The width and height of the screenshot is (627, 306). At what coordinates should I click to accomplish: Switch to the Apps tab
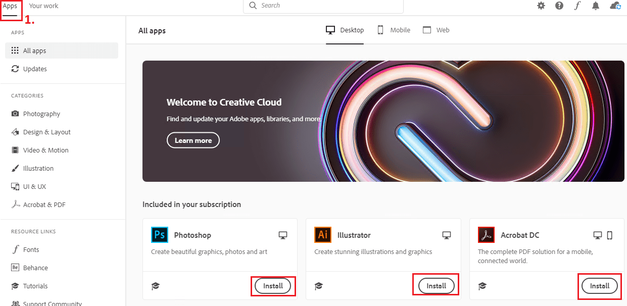[x=10, y=6]
